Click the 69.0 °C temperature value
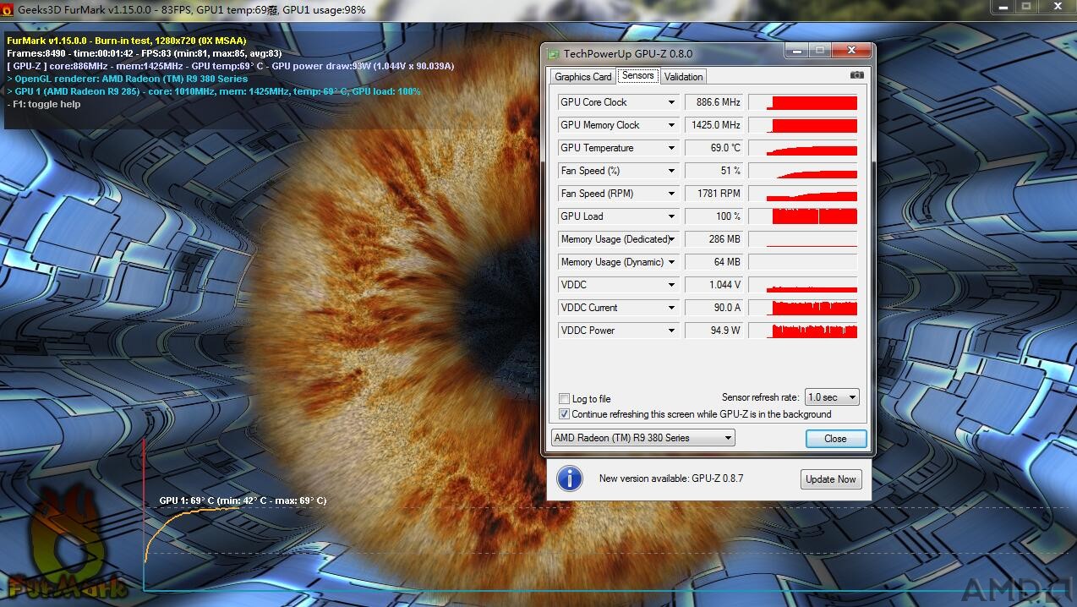Viewport: 1077px width, 607px height. (714, 148)
